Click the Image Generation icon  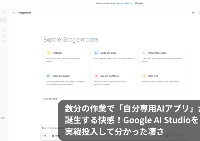(144, 53)
